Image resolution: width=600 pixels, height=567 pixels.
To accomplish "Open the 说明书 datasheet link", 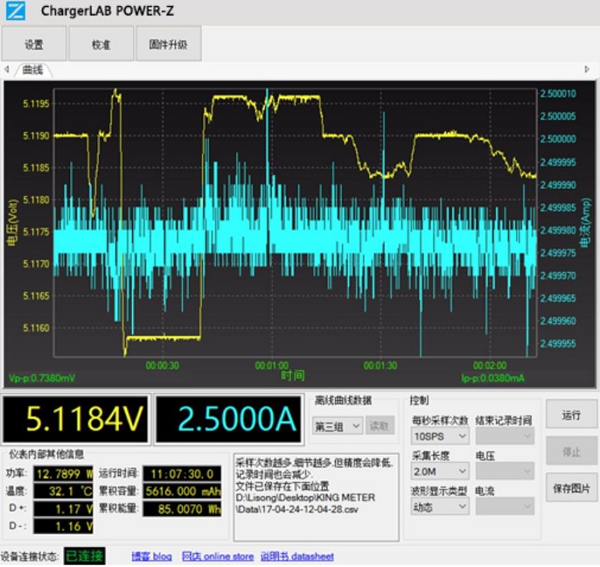I will [x=297, y=556].
